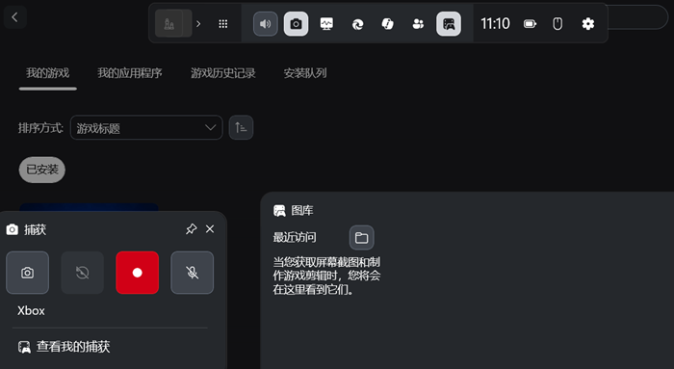674x369 pixels.
Task: Expand the chevron next to game thumbnail
Action: tap(198, 24)
